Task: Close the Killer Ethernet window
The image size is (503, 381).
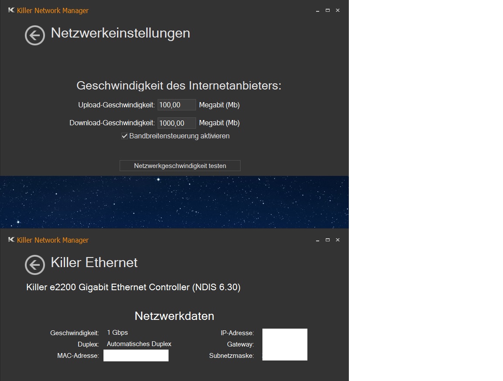Action: tap(338, 240)
